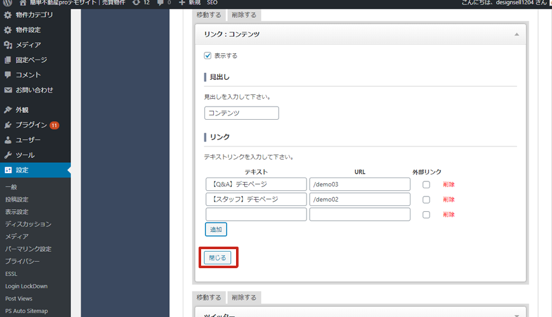Click the plus icon for 新規
The width and height of the screenshot is (552, 317).
pyautogui.click(x=182, y=3)
